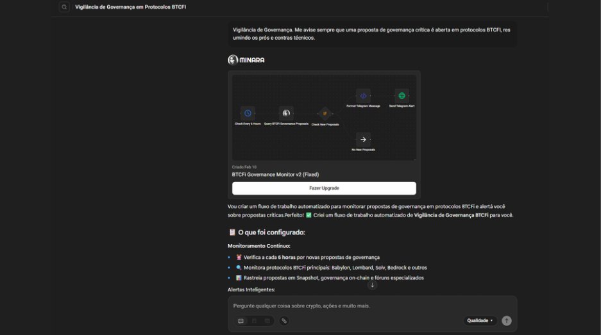This screenshot has width=601, height=335.
Task: Click the scroll-to-bottom arrow button
Action: coord(372,285)
